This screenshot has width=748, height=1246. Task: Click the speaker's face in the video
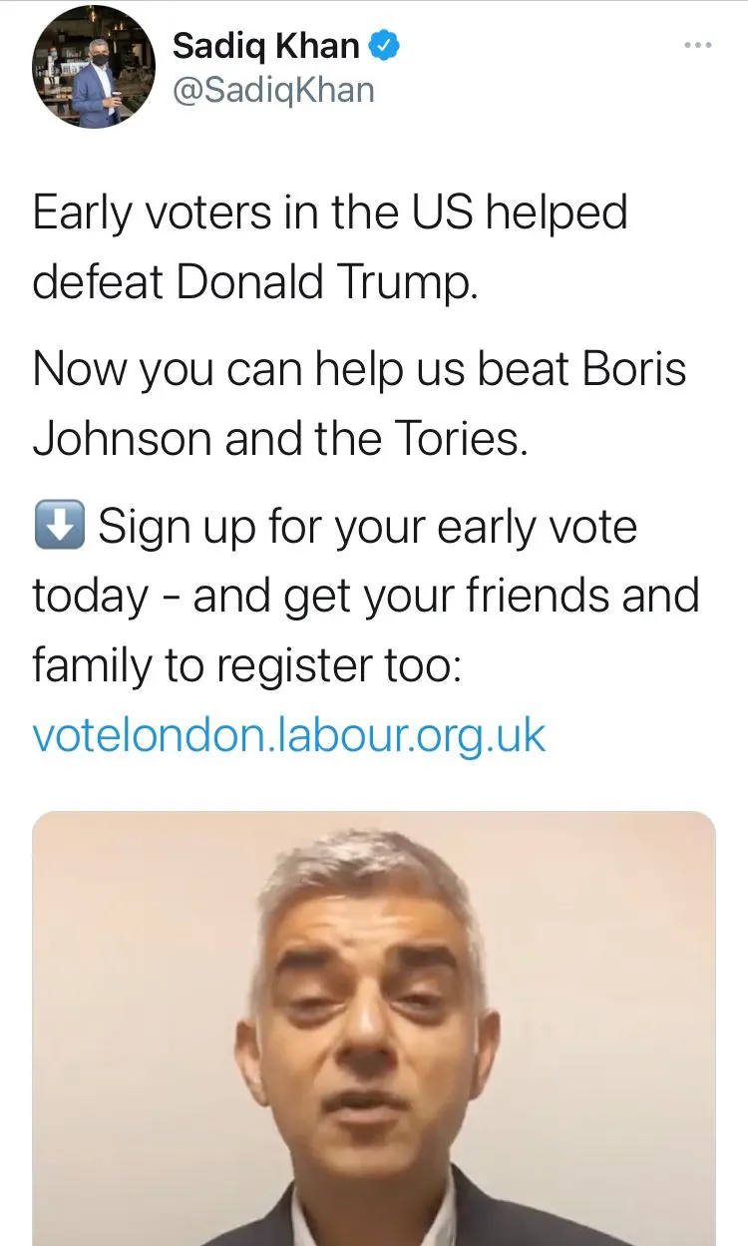coord(369,1018)
